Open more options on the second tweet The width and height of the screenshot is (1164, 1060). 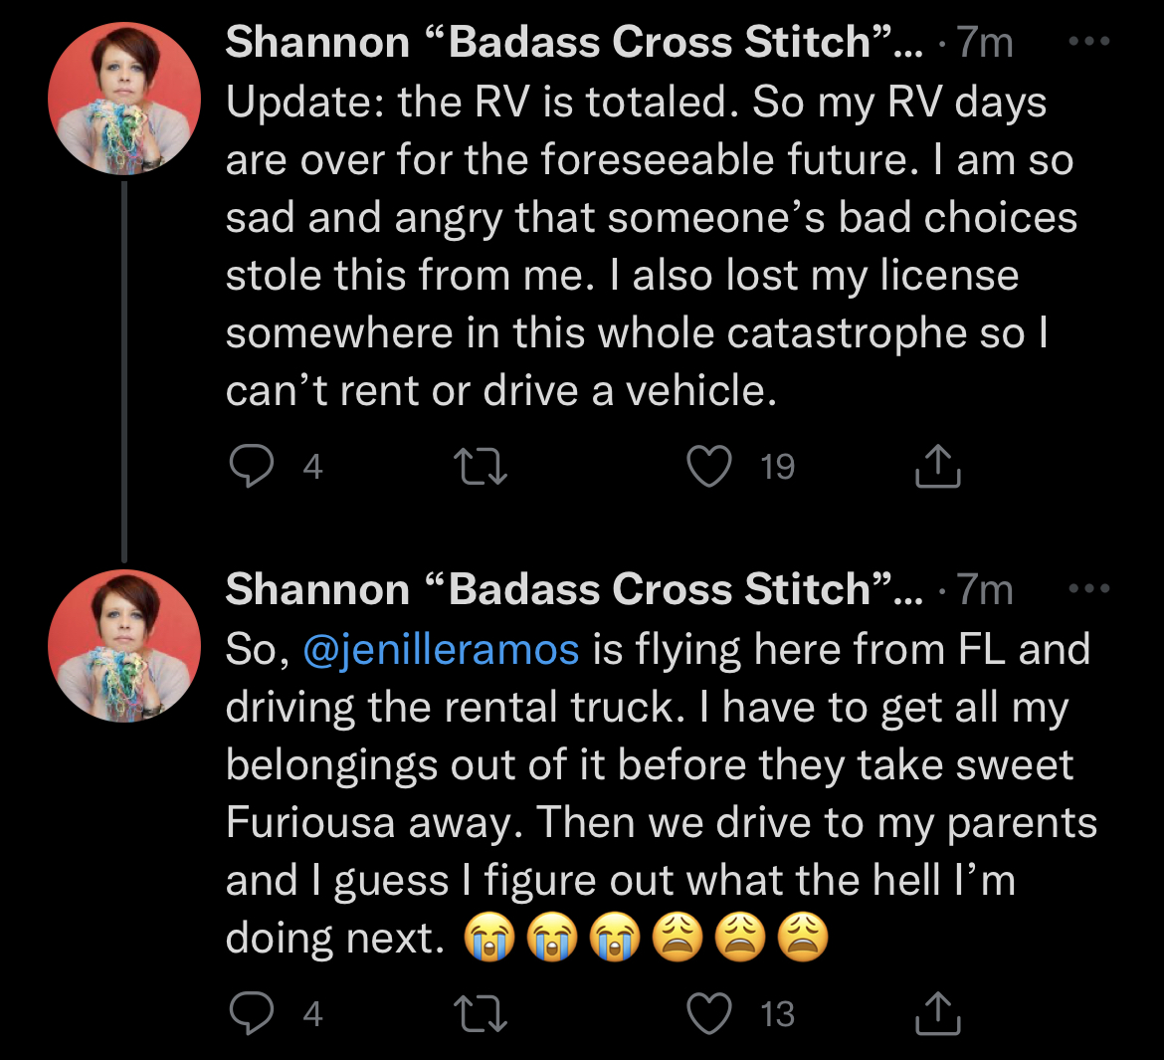click(1088, 589)
